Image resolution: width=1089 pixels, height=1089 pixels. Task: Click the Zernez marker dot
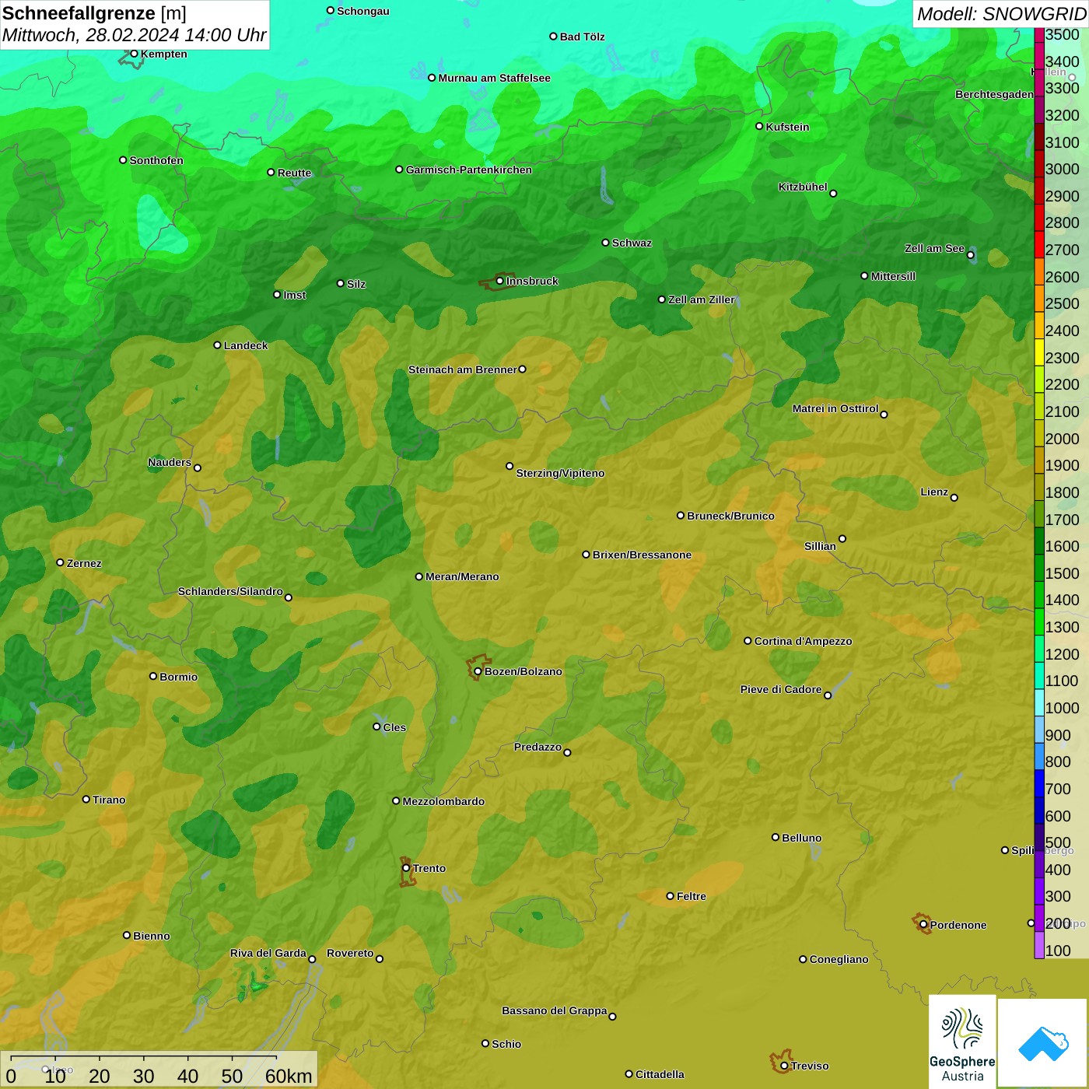pyautogui.click(x=60, y=562)
